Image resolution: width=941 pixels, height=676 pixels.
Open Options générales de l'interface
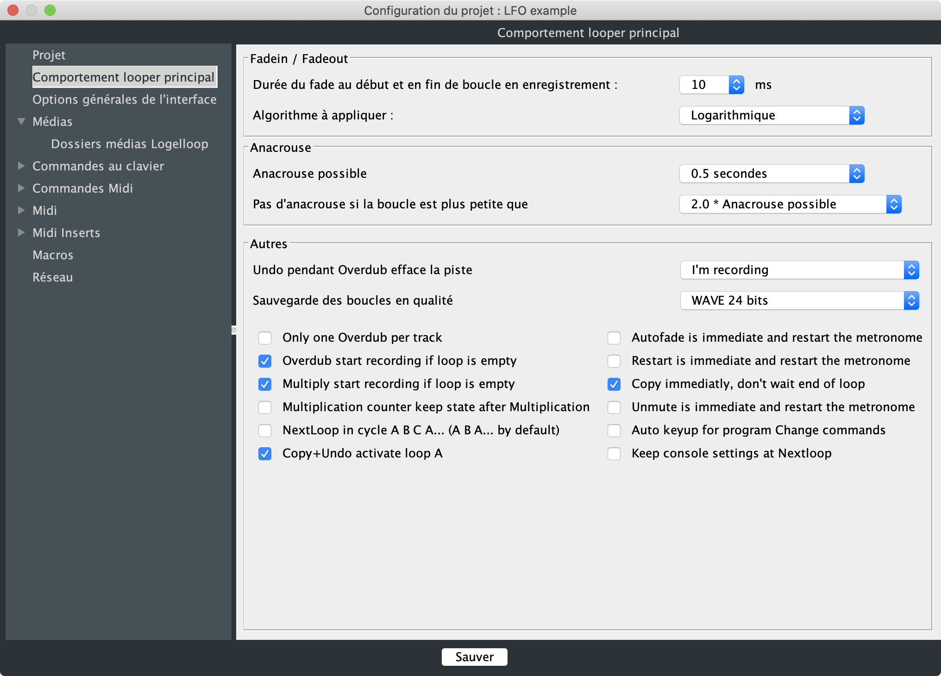click(125, 100)
